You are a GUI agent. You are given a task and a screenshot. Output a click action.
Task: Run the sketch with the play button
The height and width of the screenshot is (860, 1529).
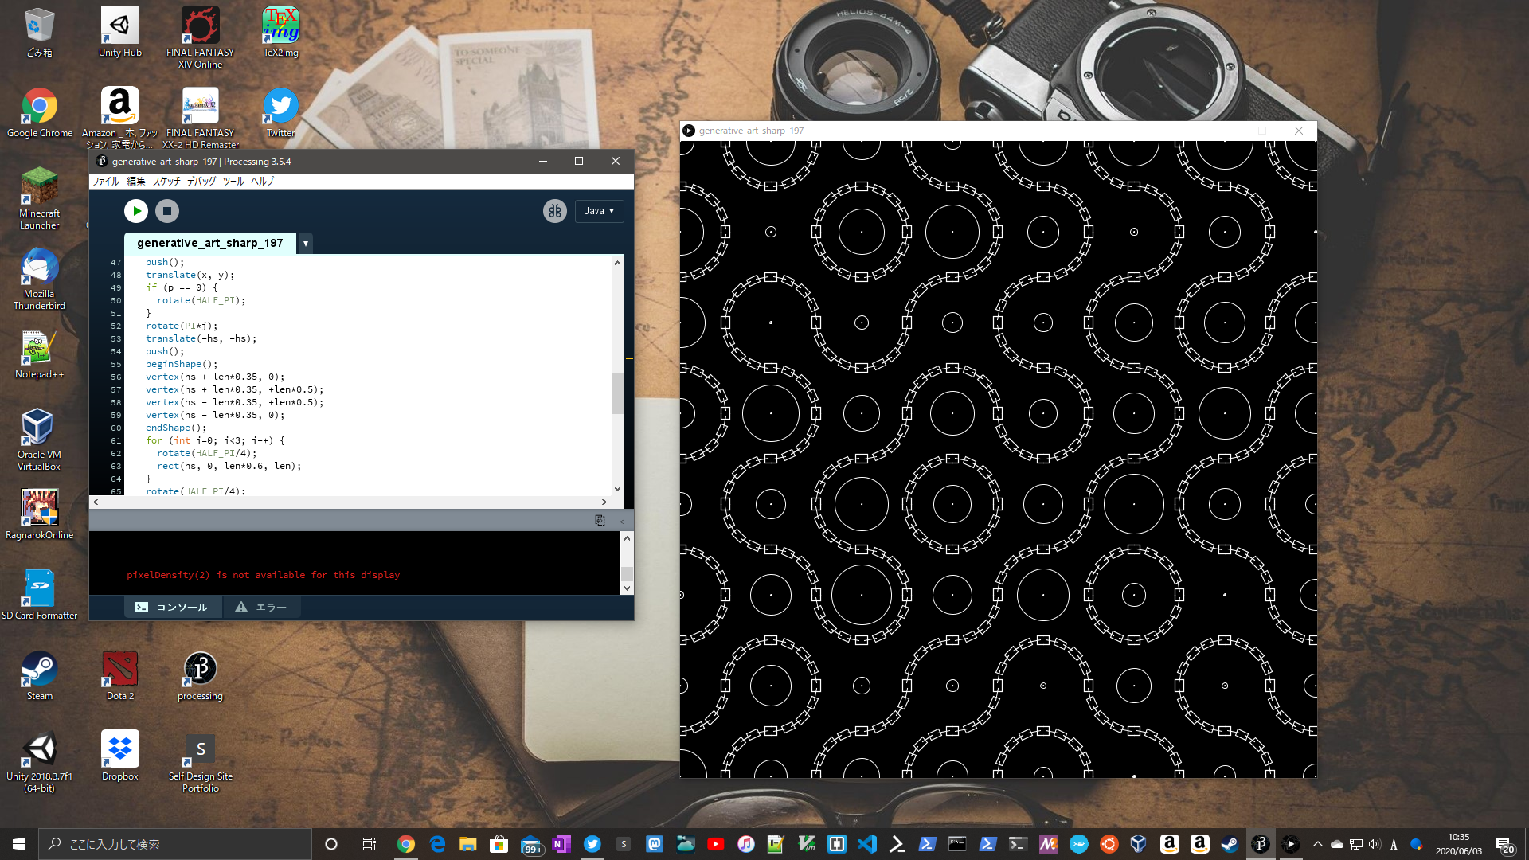[135, 211]
